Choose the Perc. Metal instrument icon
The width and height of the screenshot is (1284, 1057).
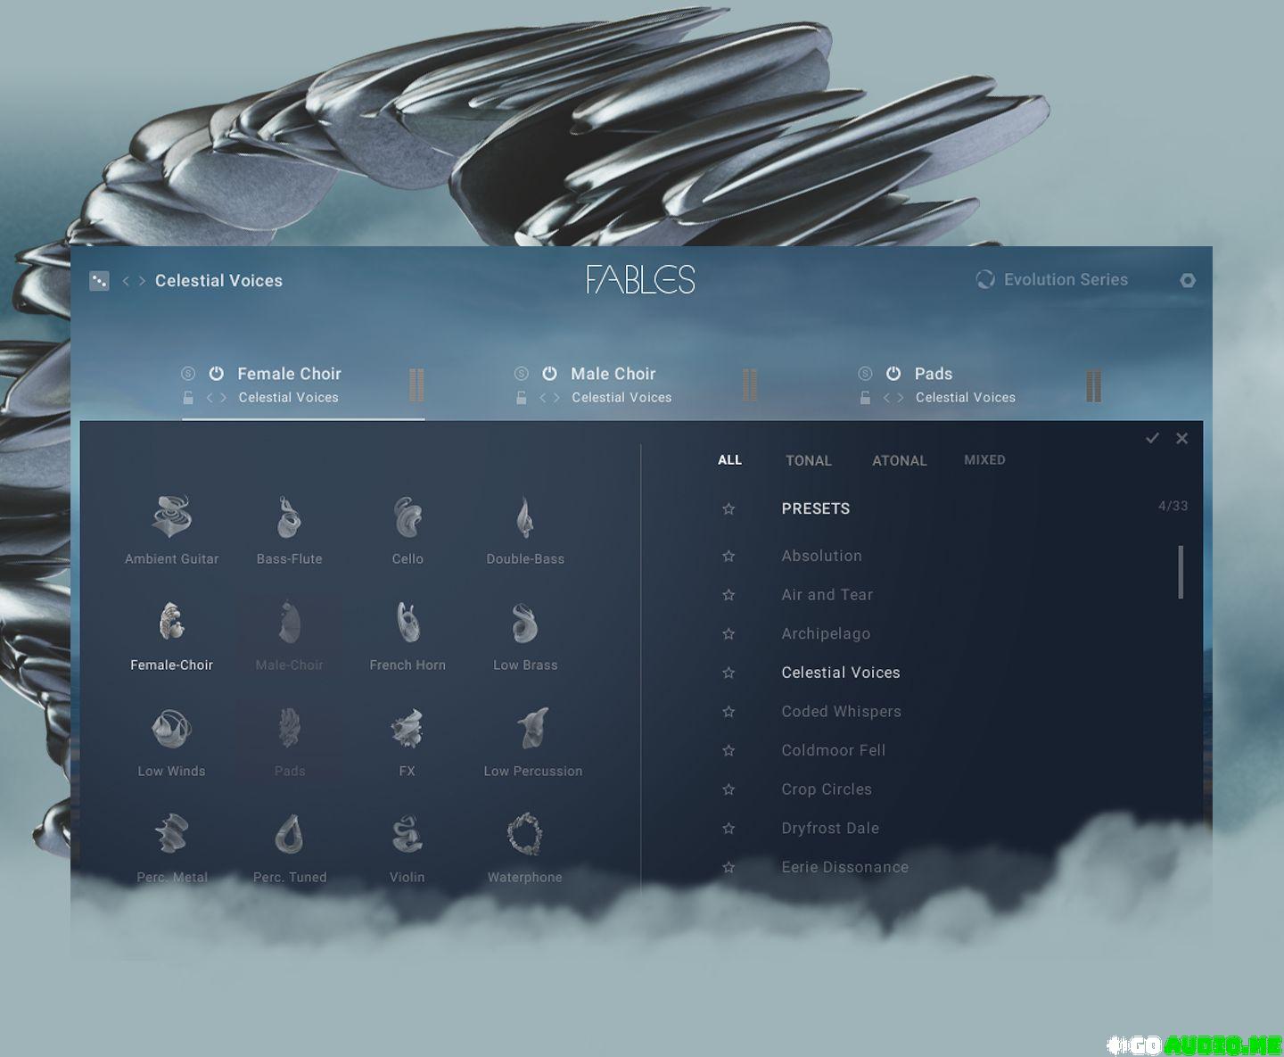pyautogui.click(x=171, y=835)
